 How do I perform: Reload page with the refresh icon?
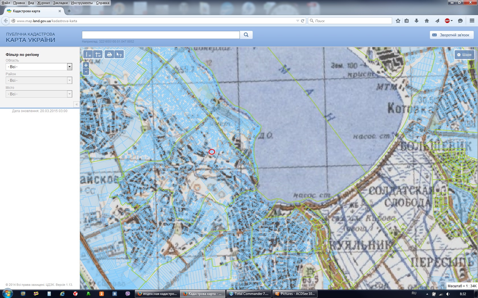tap(303, 21)
